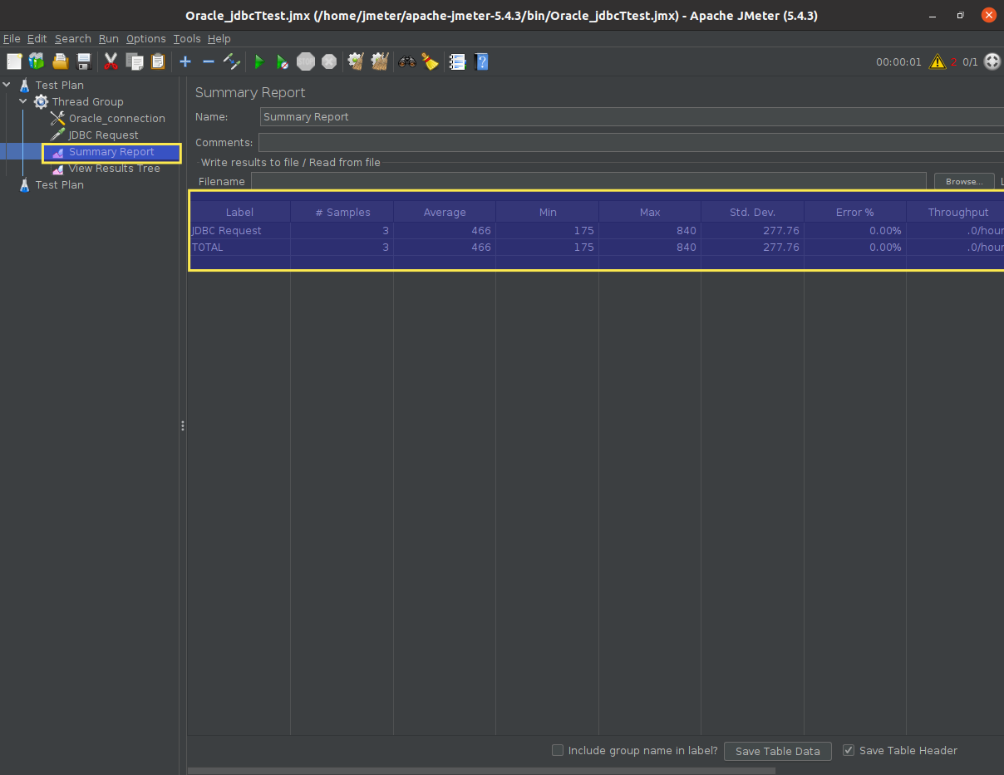Open the Help menu
The width and height of the screenshot is (1004, 775).
(219, 39)
